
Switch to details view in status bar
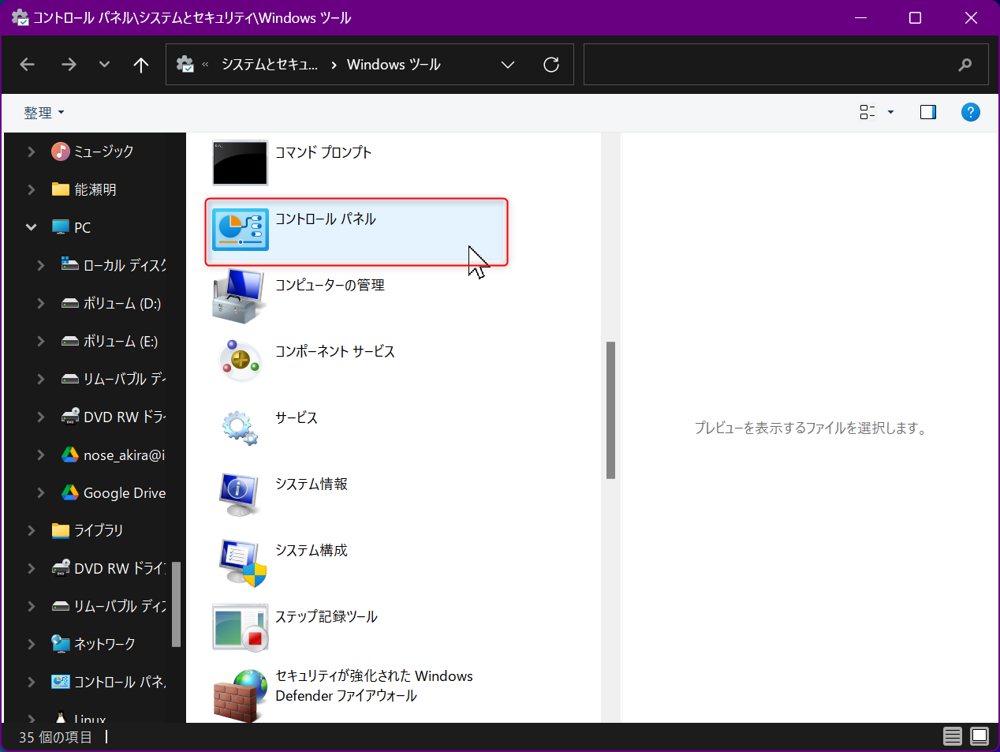pos(953,737)
